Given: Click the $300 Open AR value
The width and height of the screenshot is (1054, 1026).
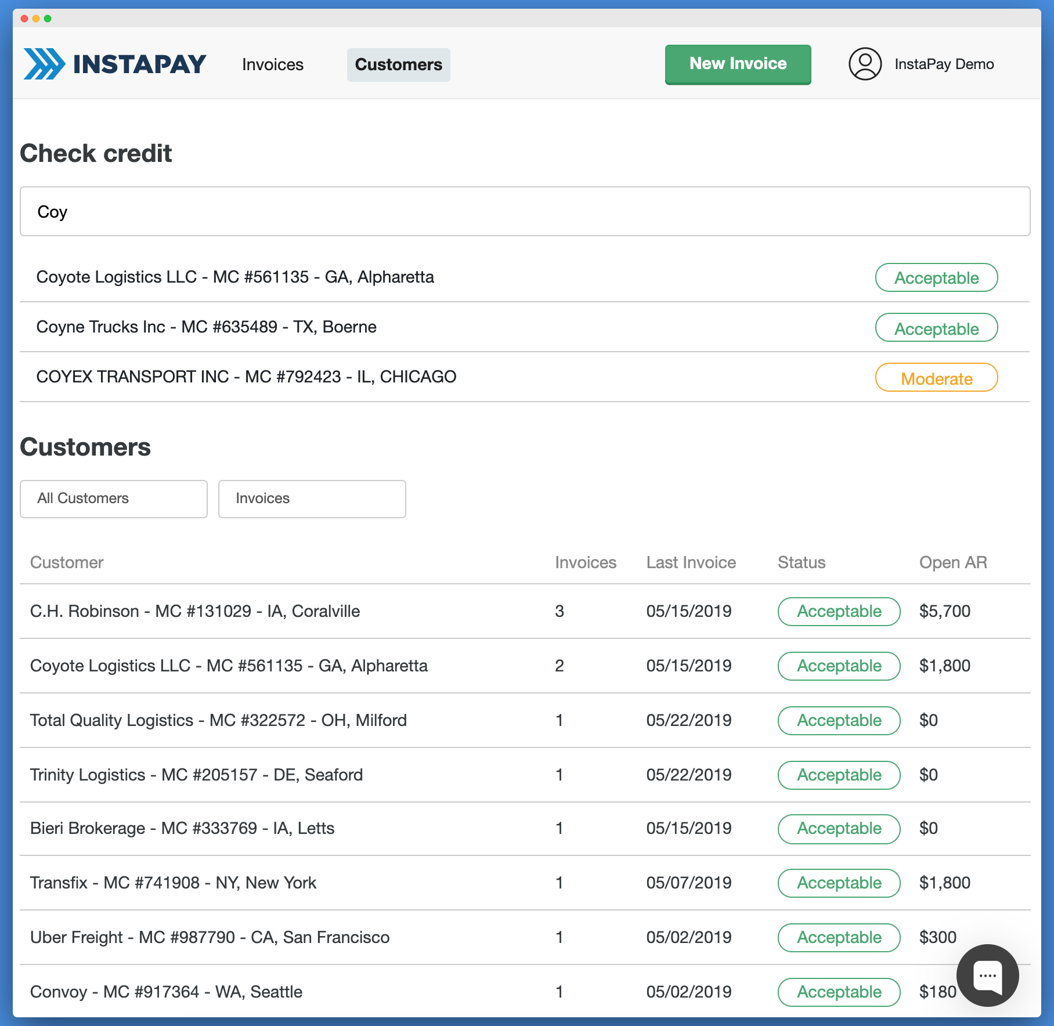Looking at the screenshot, I should point(938,937).
